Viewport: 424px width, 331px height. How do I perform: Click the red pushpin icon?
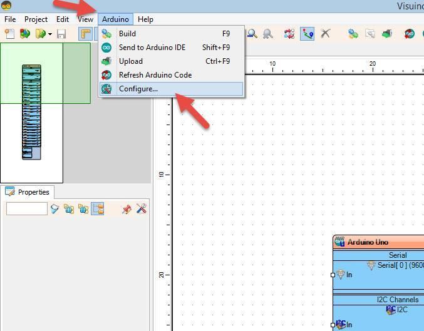127,209
